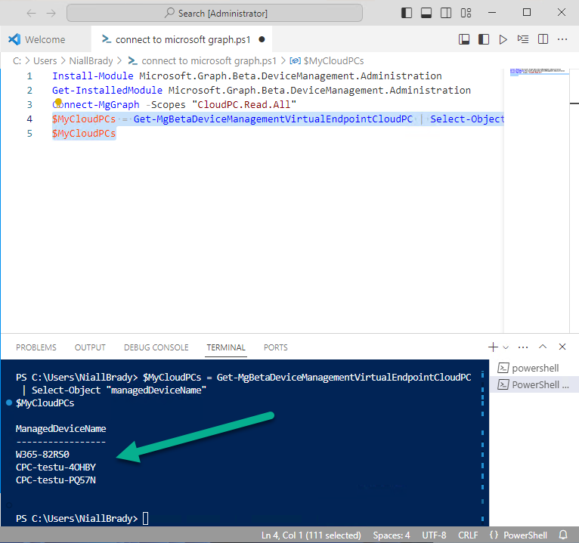579x543 pixels.
Task: Toggle sidebar icon in editor toolbar
Action: [483, 39]
